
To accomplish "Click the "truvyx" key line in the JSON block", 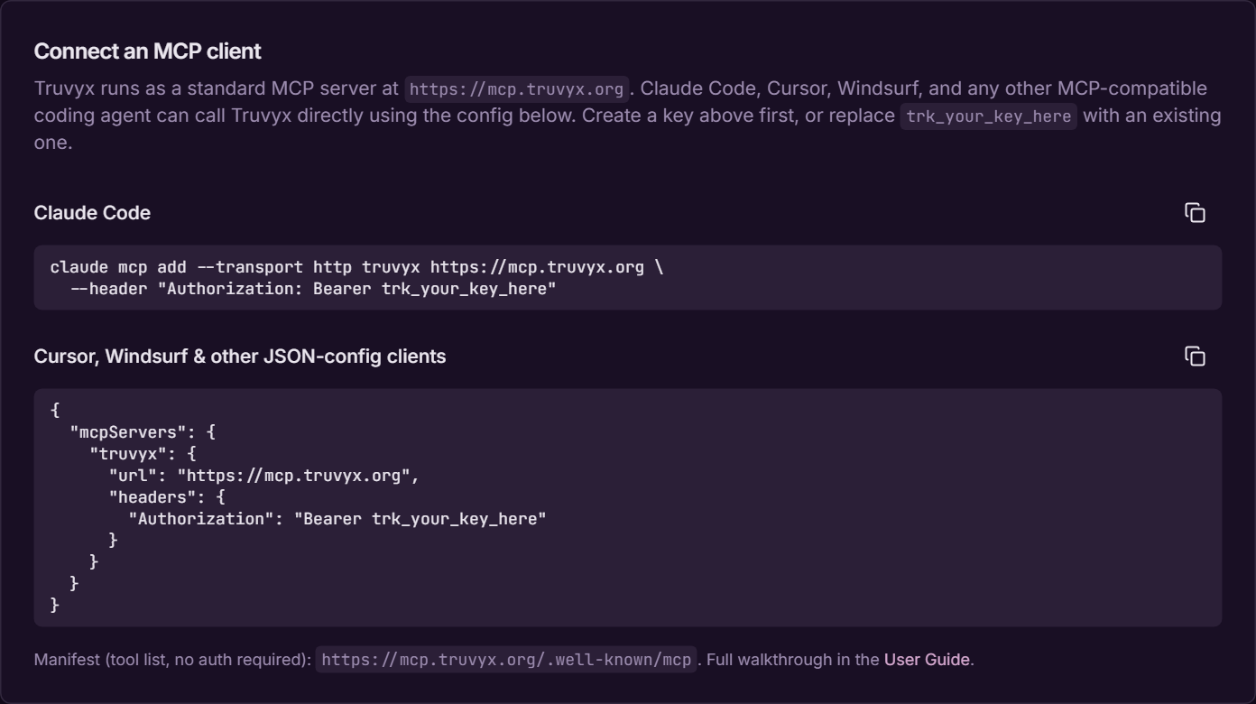I will [x=143, y=454].
